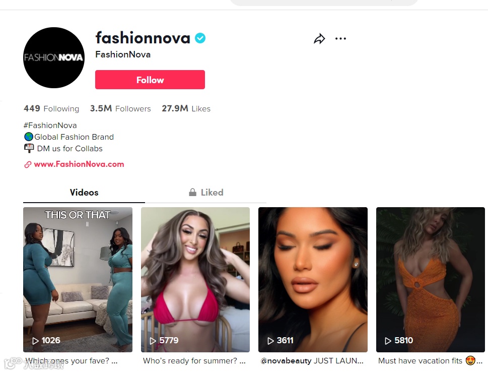View the 449 Following list

(x=51, y=108)
